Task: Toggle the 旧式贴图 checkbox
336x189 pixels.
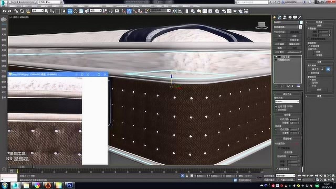Action: point(276,110)
